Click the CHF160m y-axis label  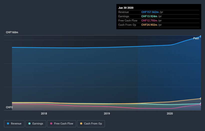(12, 32)
